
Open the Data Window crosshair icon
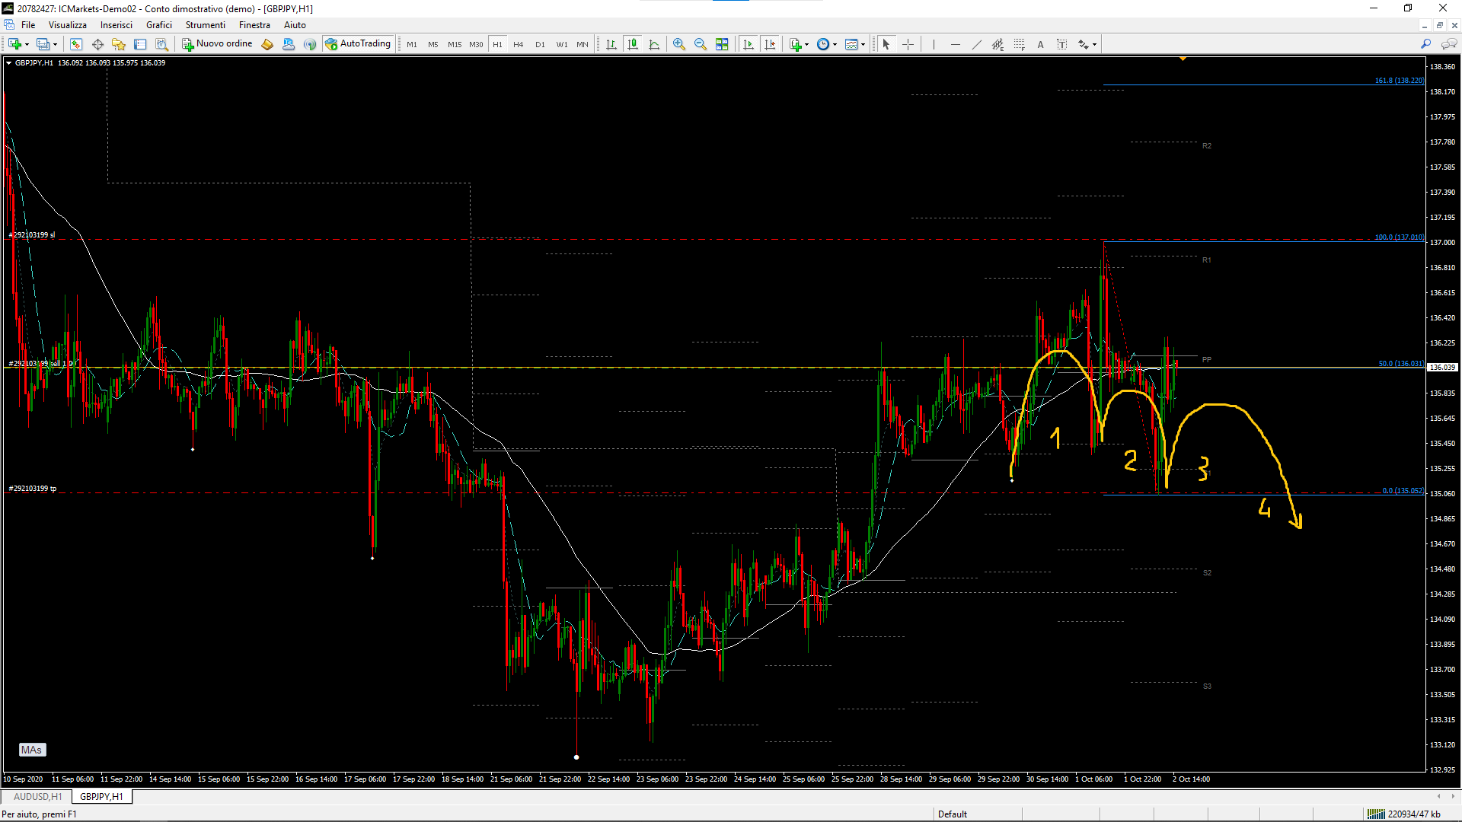coord(97,44)
